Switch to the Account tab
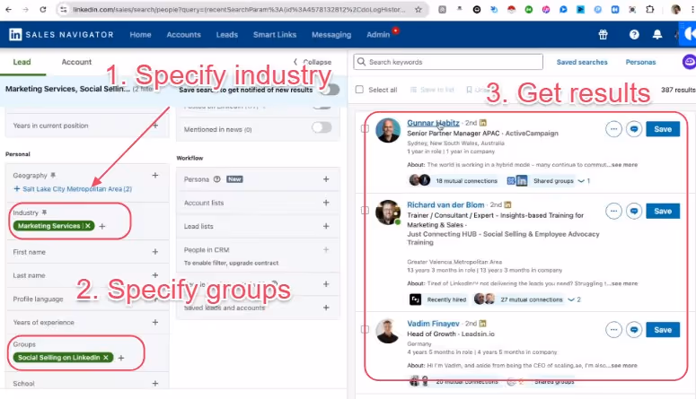 (76, 62)
